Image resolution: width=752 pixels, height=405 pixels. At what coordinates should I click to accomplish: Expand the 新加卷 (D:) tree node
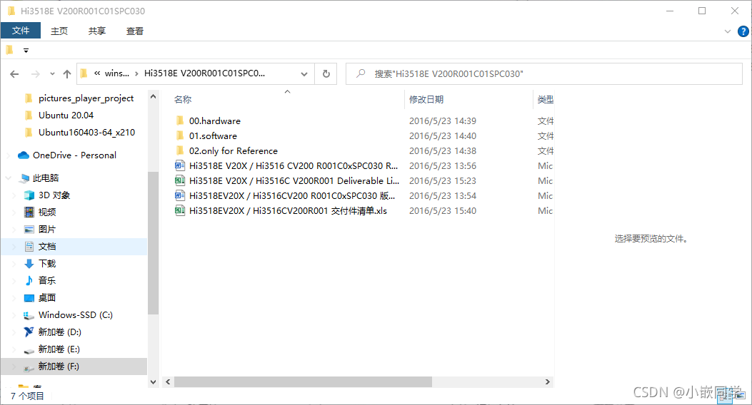pyautogui.click(x=14, y=332)
